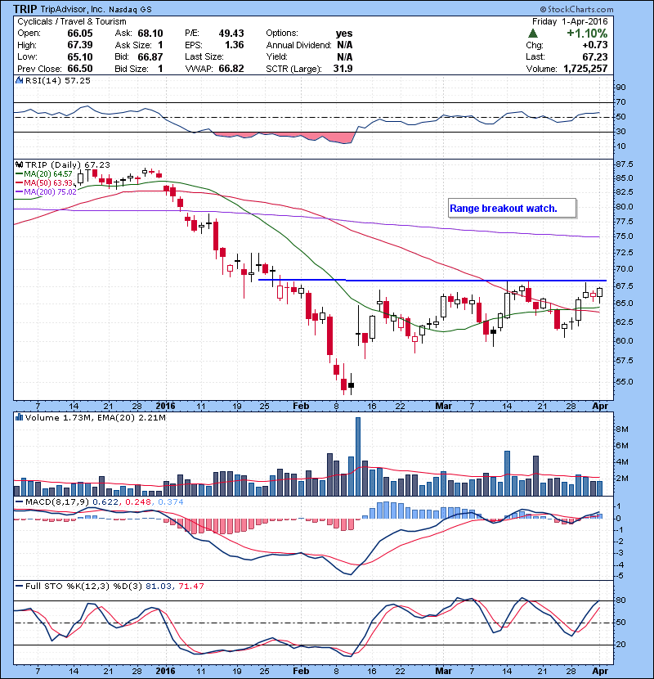654x679 pixels.
Task: Click the 'Range breakout watch.' annotation box
Action: [x=512, y=209]
